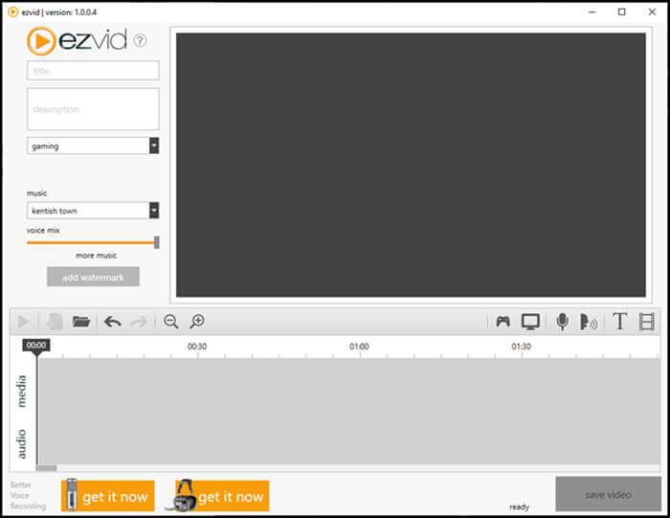
Task: Click the redo arrow icon
Action: tap(139, 322)
